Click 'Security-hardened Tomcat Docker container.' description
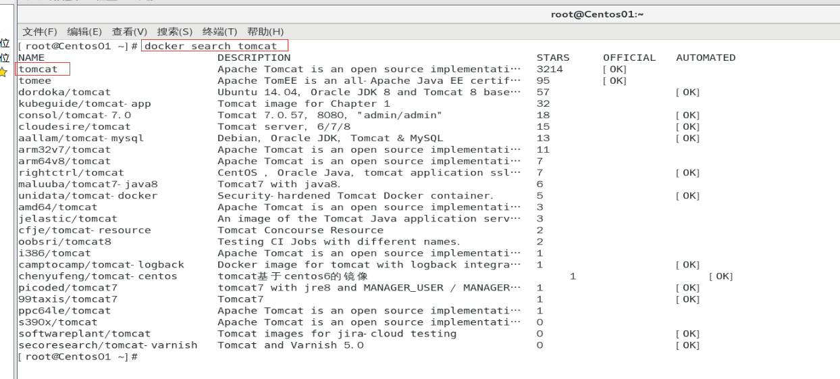 point(356,195)
